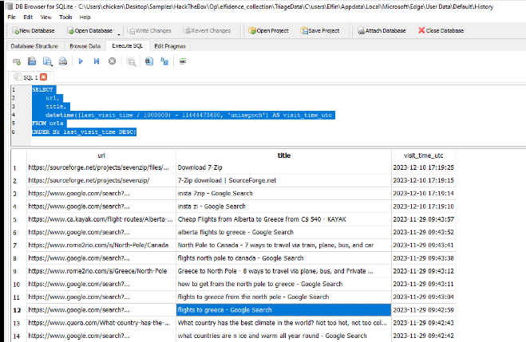Viewport: 526px width, 342px height.
Task: Expand the Open Database recent files arrow
Action: coord(119,33)
